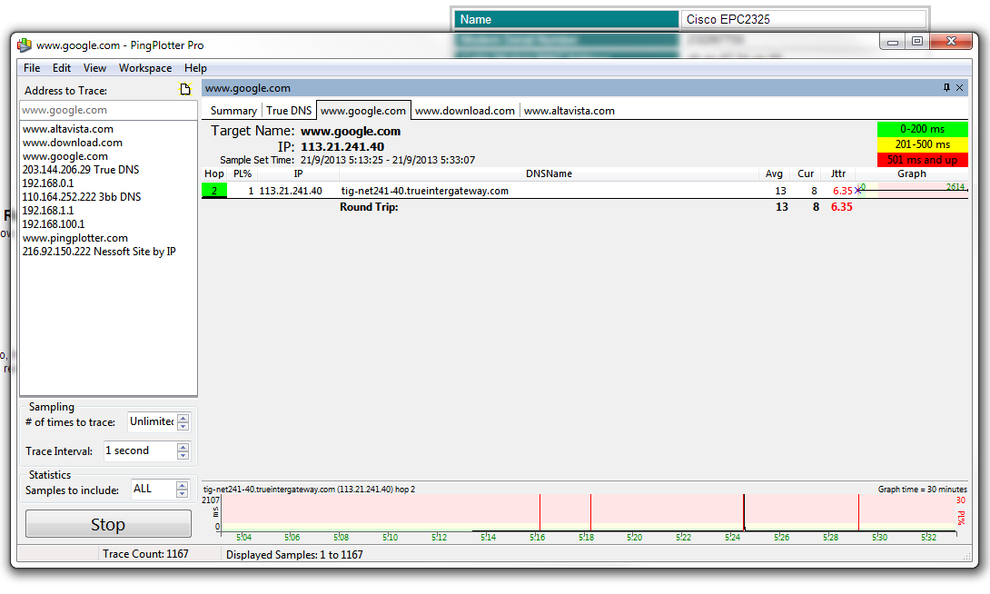
Task: Click the Jttr column header
Action: pyautogui.click(x=837, y=173)
